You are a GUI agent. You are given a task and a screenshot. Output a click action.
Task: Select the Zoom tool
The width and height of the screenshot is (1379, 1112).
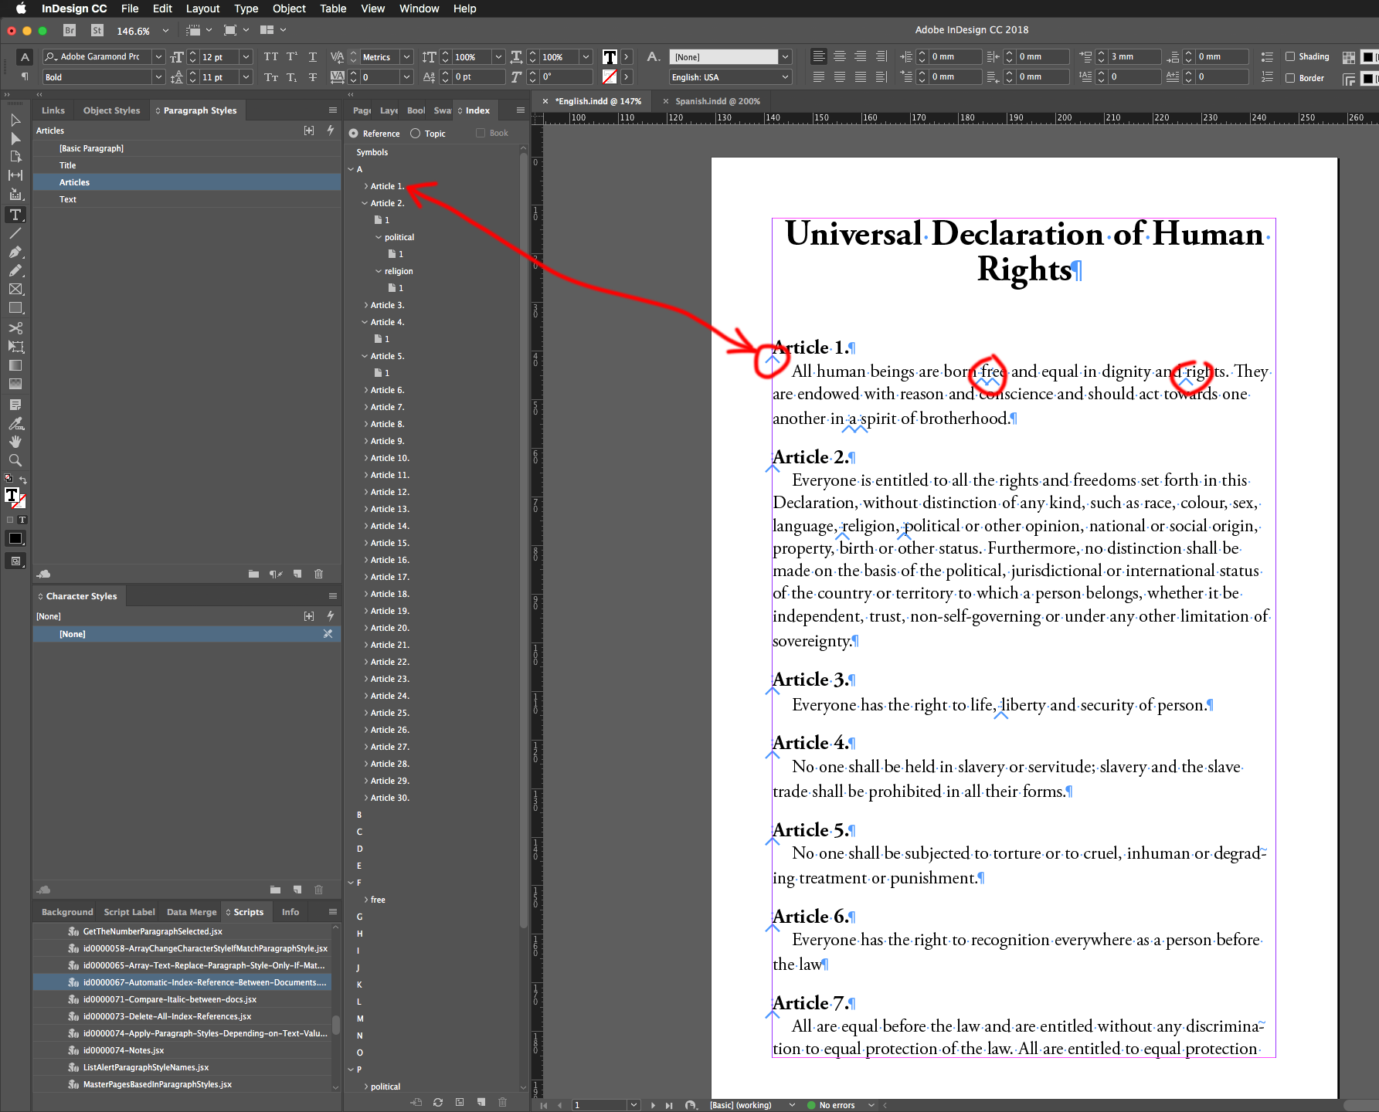(x=15, y=460)
